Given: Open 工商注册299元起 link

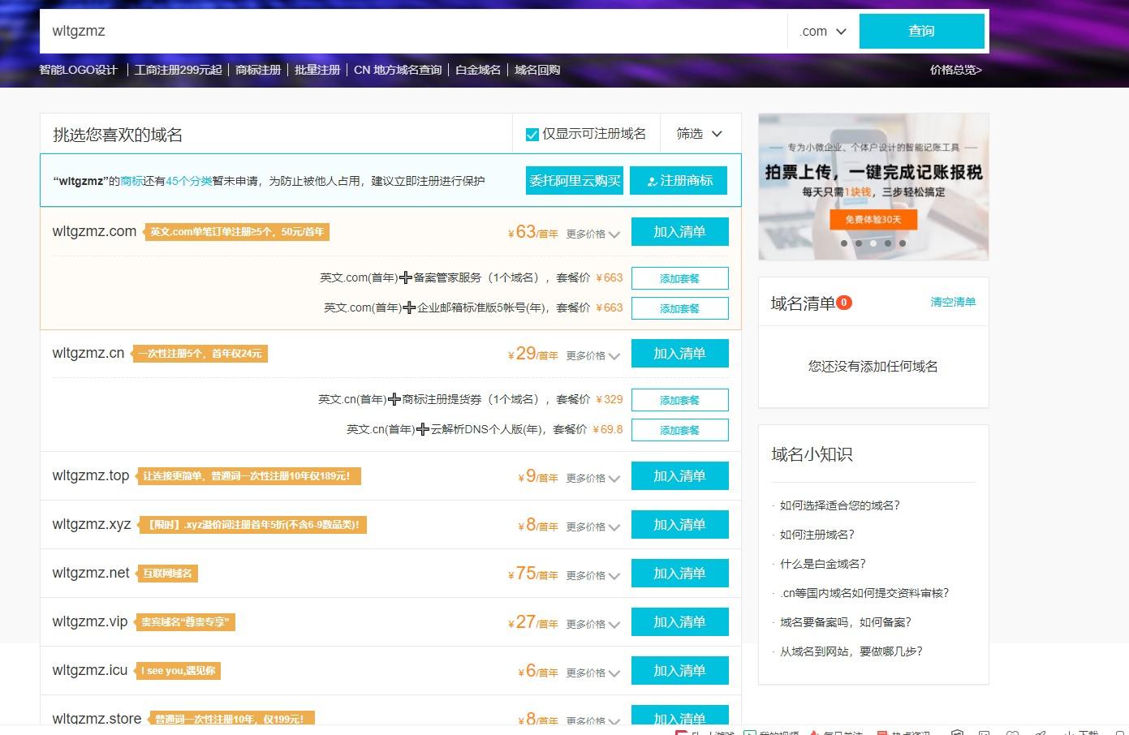Looking at the screenshot, I should point(178,70).
